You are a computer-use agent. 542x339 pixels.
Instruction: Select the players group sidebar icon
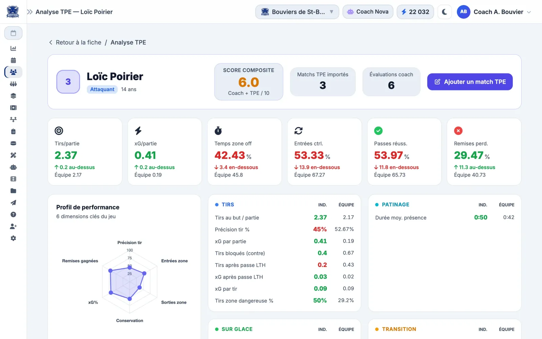(x=13, y=72)
